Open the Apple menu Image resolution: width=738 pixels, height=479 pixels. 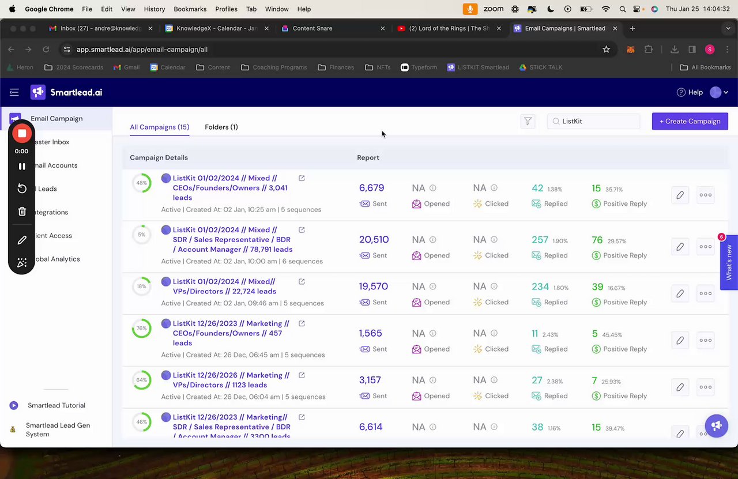(12, 9)
